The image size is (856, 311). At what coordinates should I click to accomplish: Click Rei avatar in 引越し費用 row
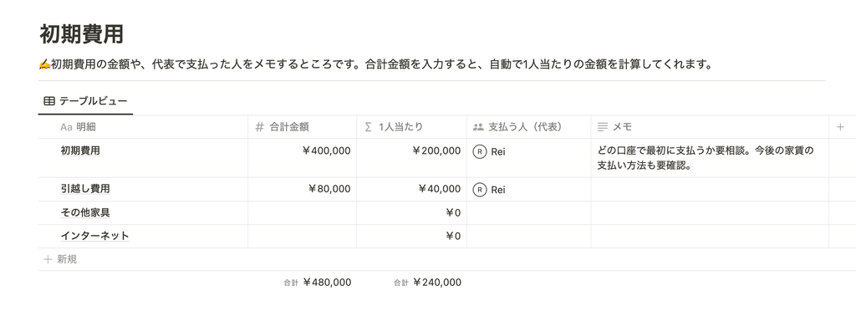[479, 189]
